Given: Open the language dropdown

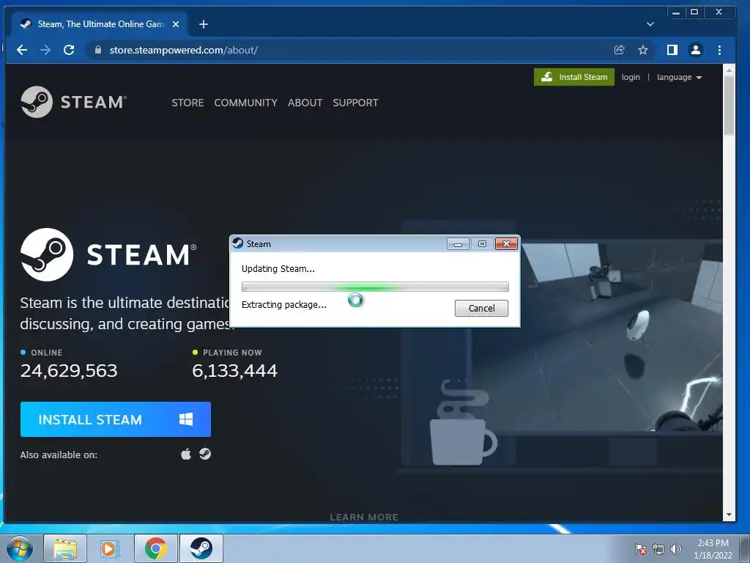Looking at the screenshot, I should click(679, 77).
